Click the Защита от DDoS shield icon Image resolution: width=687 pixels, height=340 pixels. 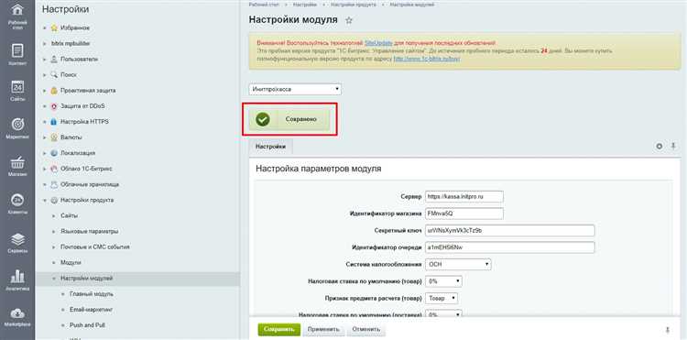[54, 106]
